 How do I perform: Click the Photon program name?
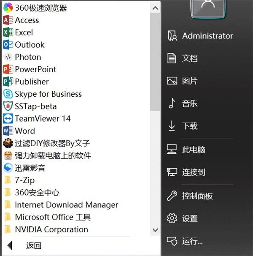tap(28, 57)
